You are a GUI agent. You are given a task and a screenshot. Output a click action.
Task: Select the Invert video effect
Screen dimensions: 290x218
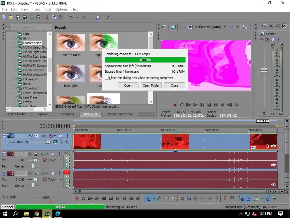[27, 84]
